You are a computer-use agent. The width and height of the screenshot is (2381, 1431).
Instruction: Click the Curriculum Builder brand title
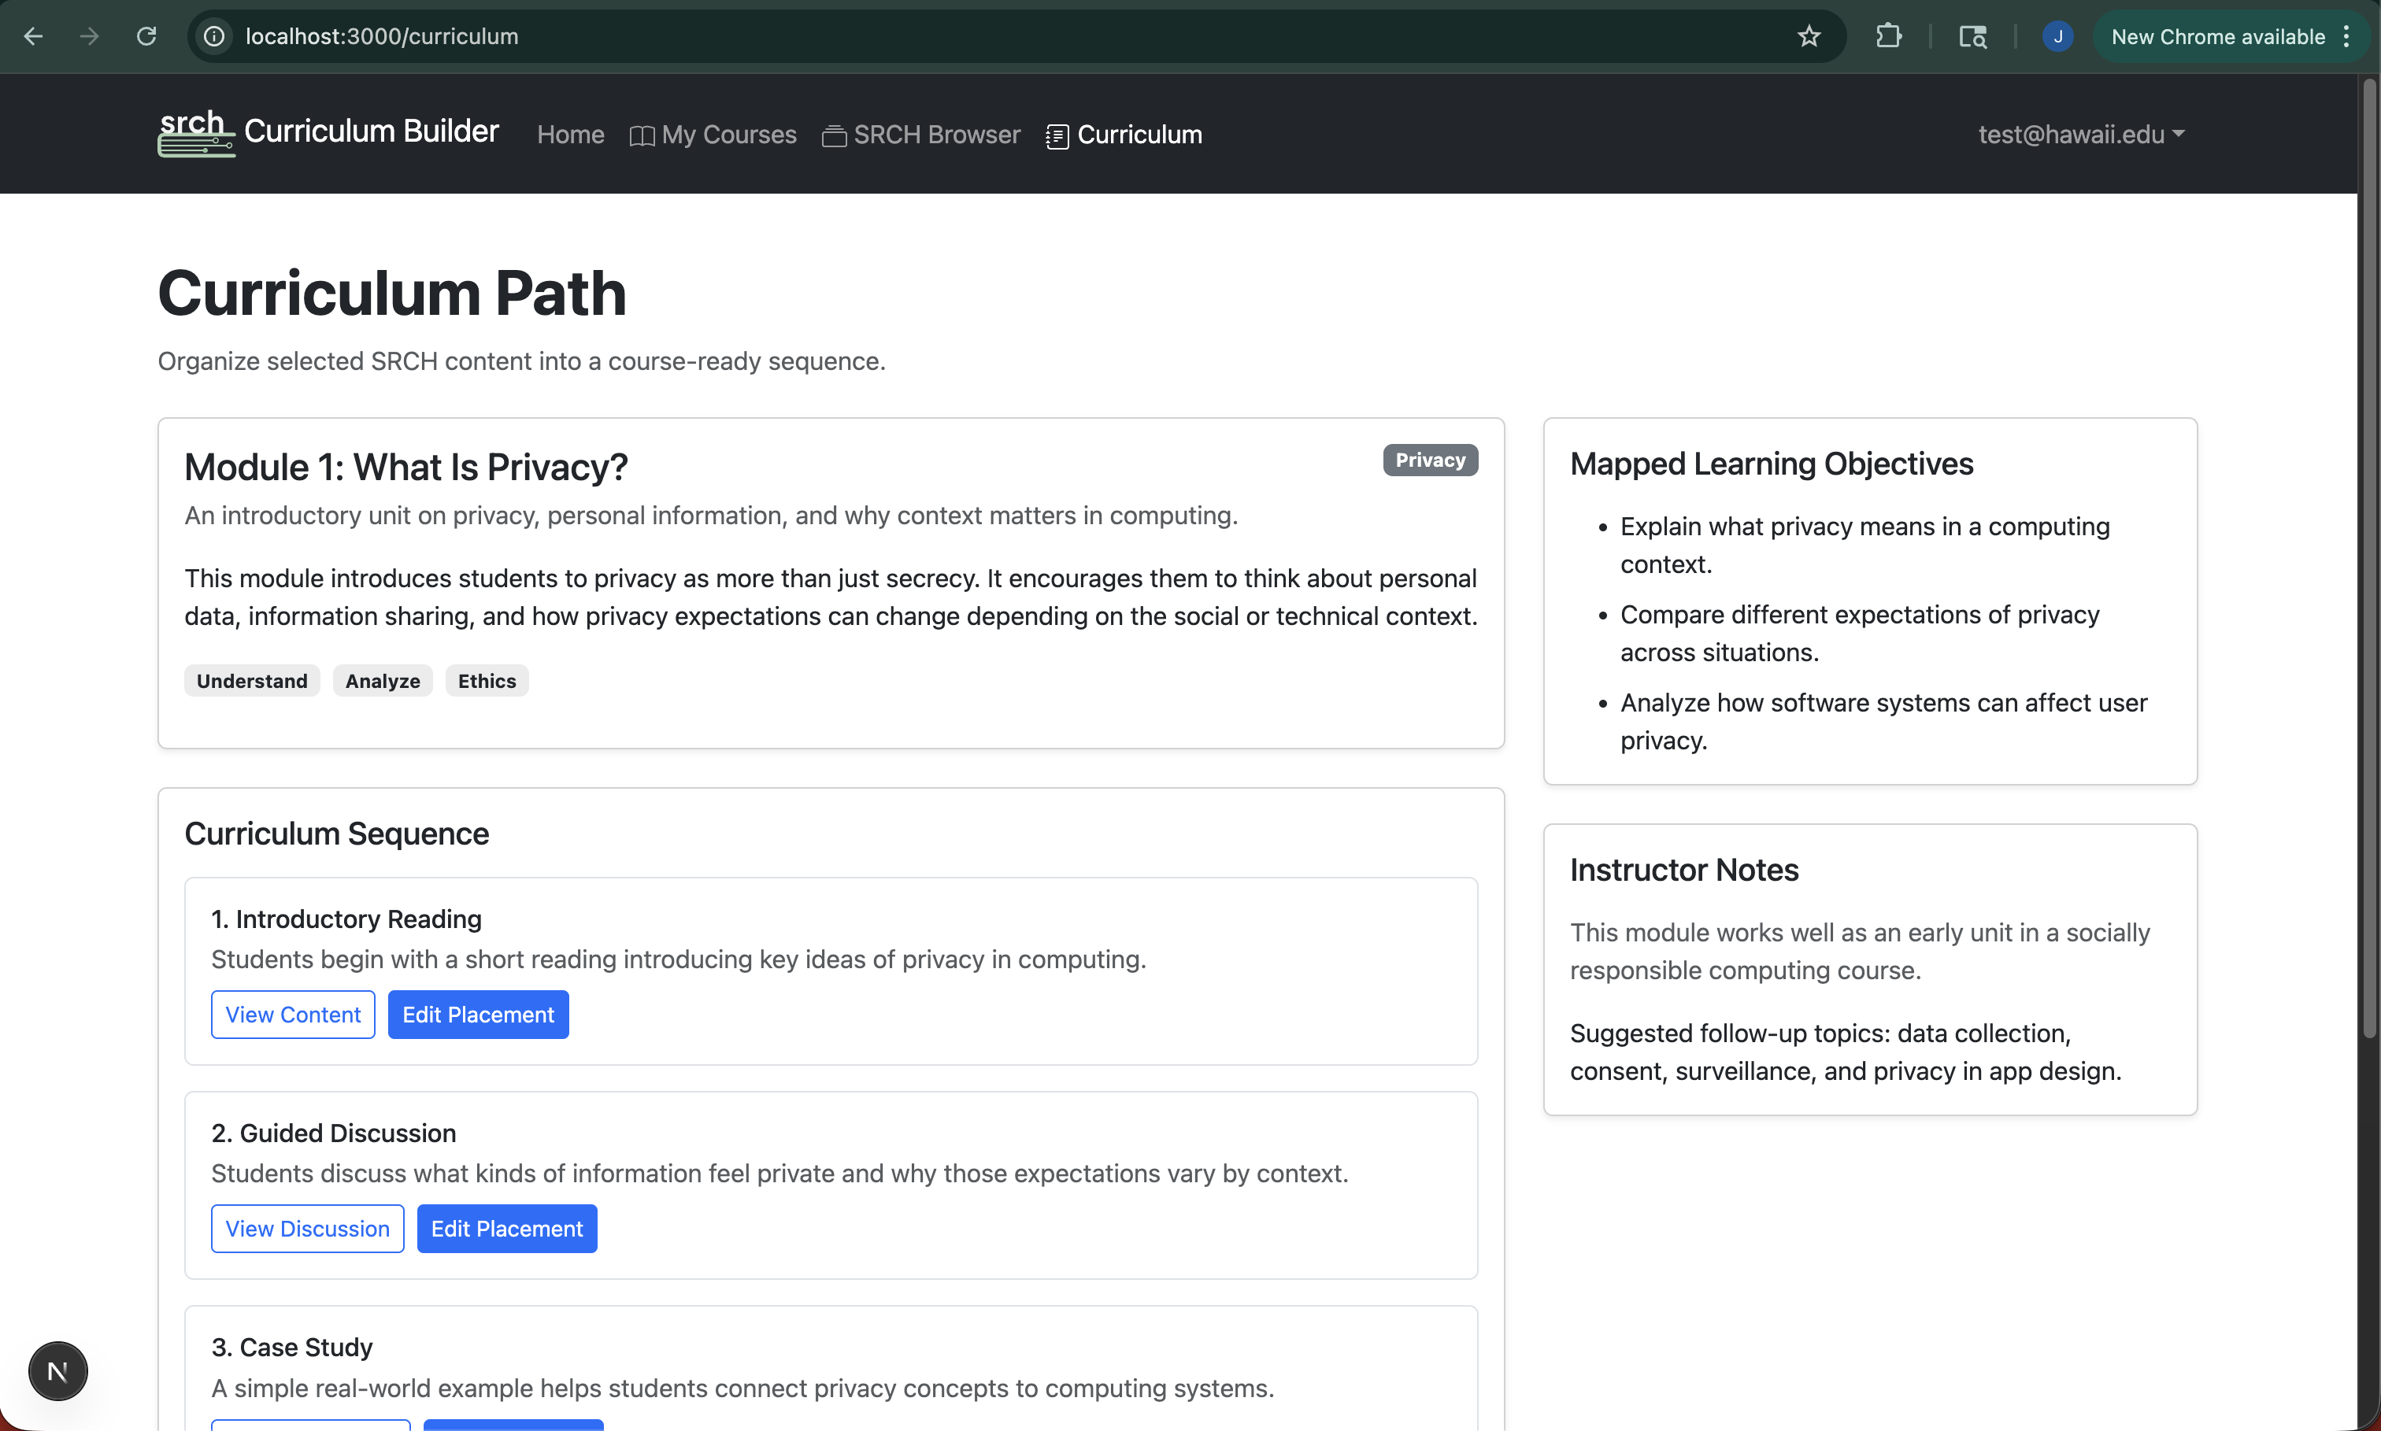point(372,131)
